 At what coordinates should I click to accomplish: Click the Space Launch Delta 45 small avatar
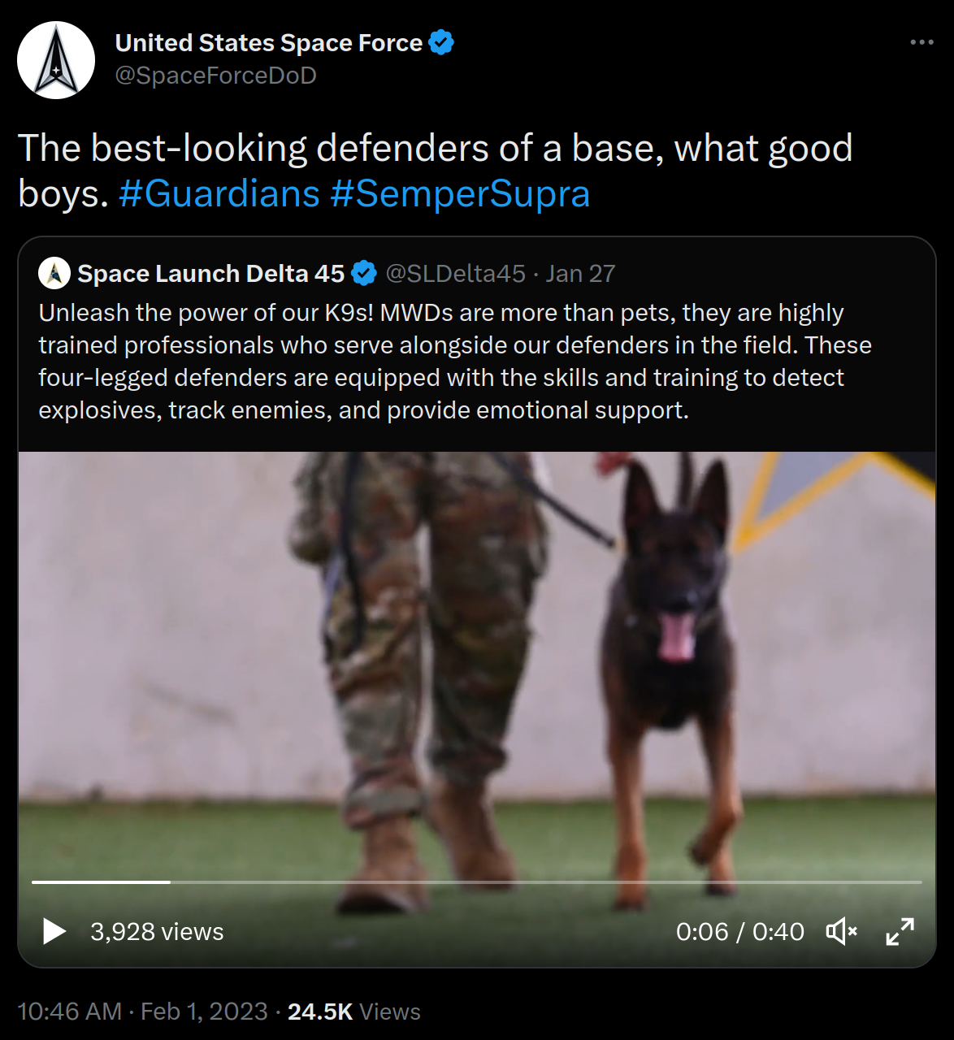pos(54,273)
